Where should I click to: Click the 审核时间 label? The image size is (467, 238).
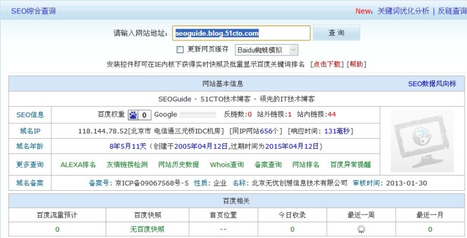tap(368, 183)
